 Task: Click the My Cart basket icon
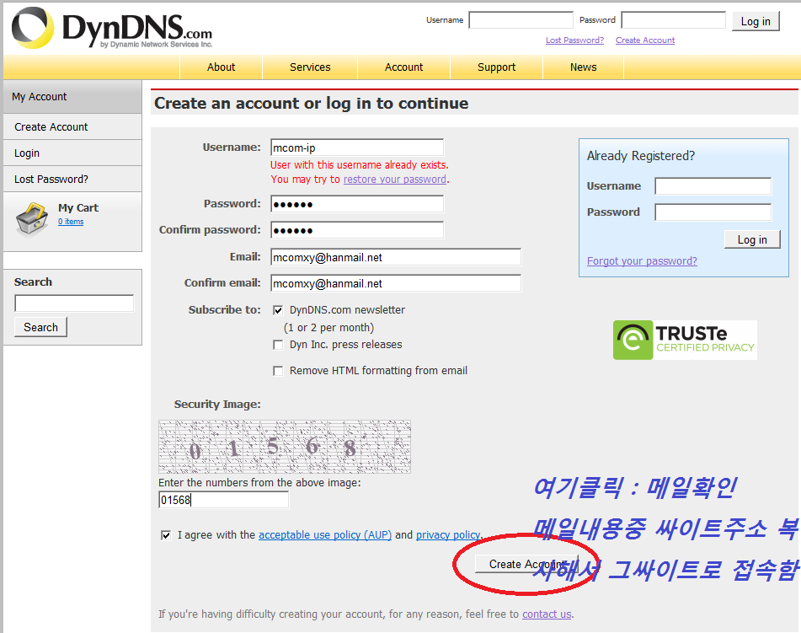tap(32, 220)
